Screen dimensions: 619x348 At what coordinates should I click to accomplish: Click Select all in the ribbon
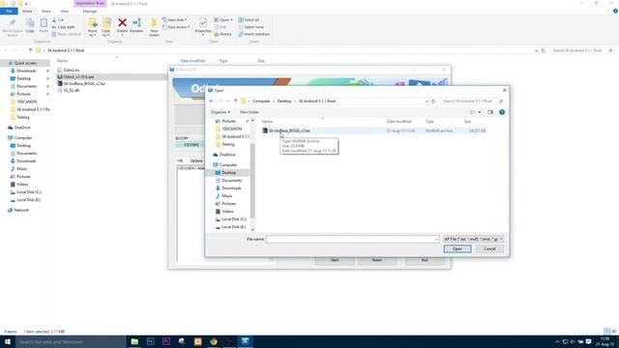249,19
